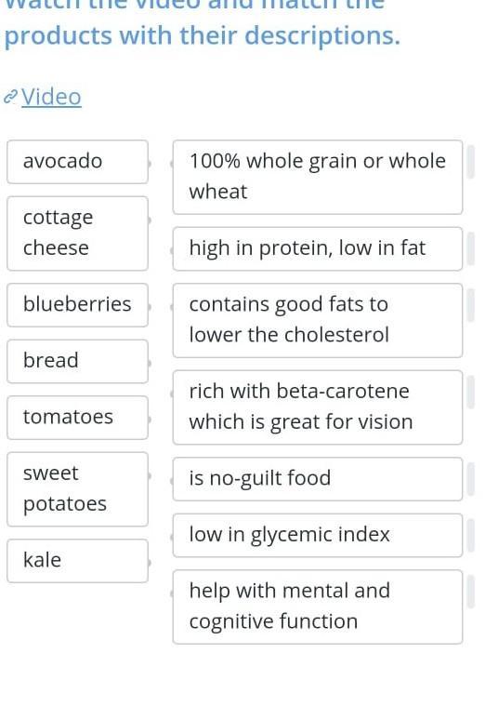Select the cottage cheese product card

click(77, 233)
